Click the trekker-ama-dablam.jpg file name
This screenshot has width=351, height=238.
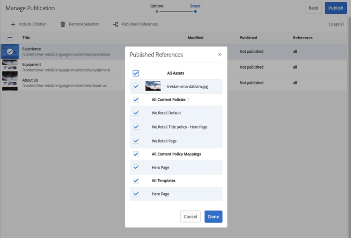[x=187, y=87]
